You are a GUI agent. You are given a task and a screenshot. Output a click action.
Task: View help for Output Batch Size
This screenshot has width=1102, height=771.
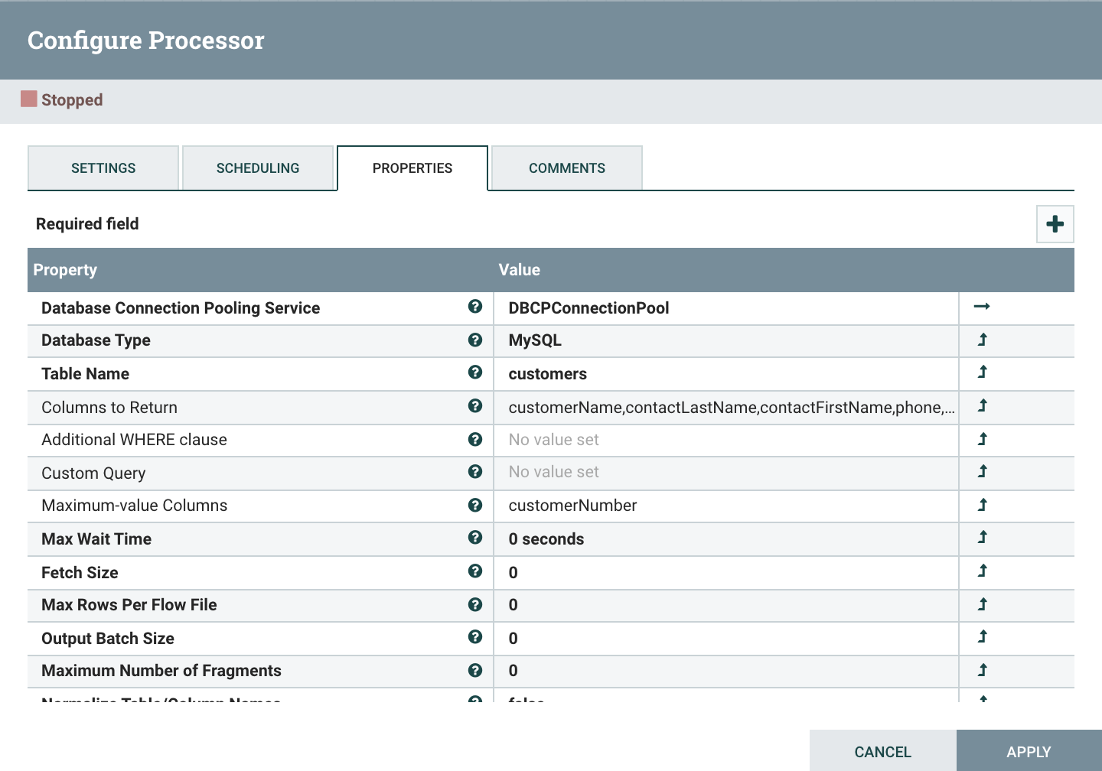[x=475, y=637]
